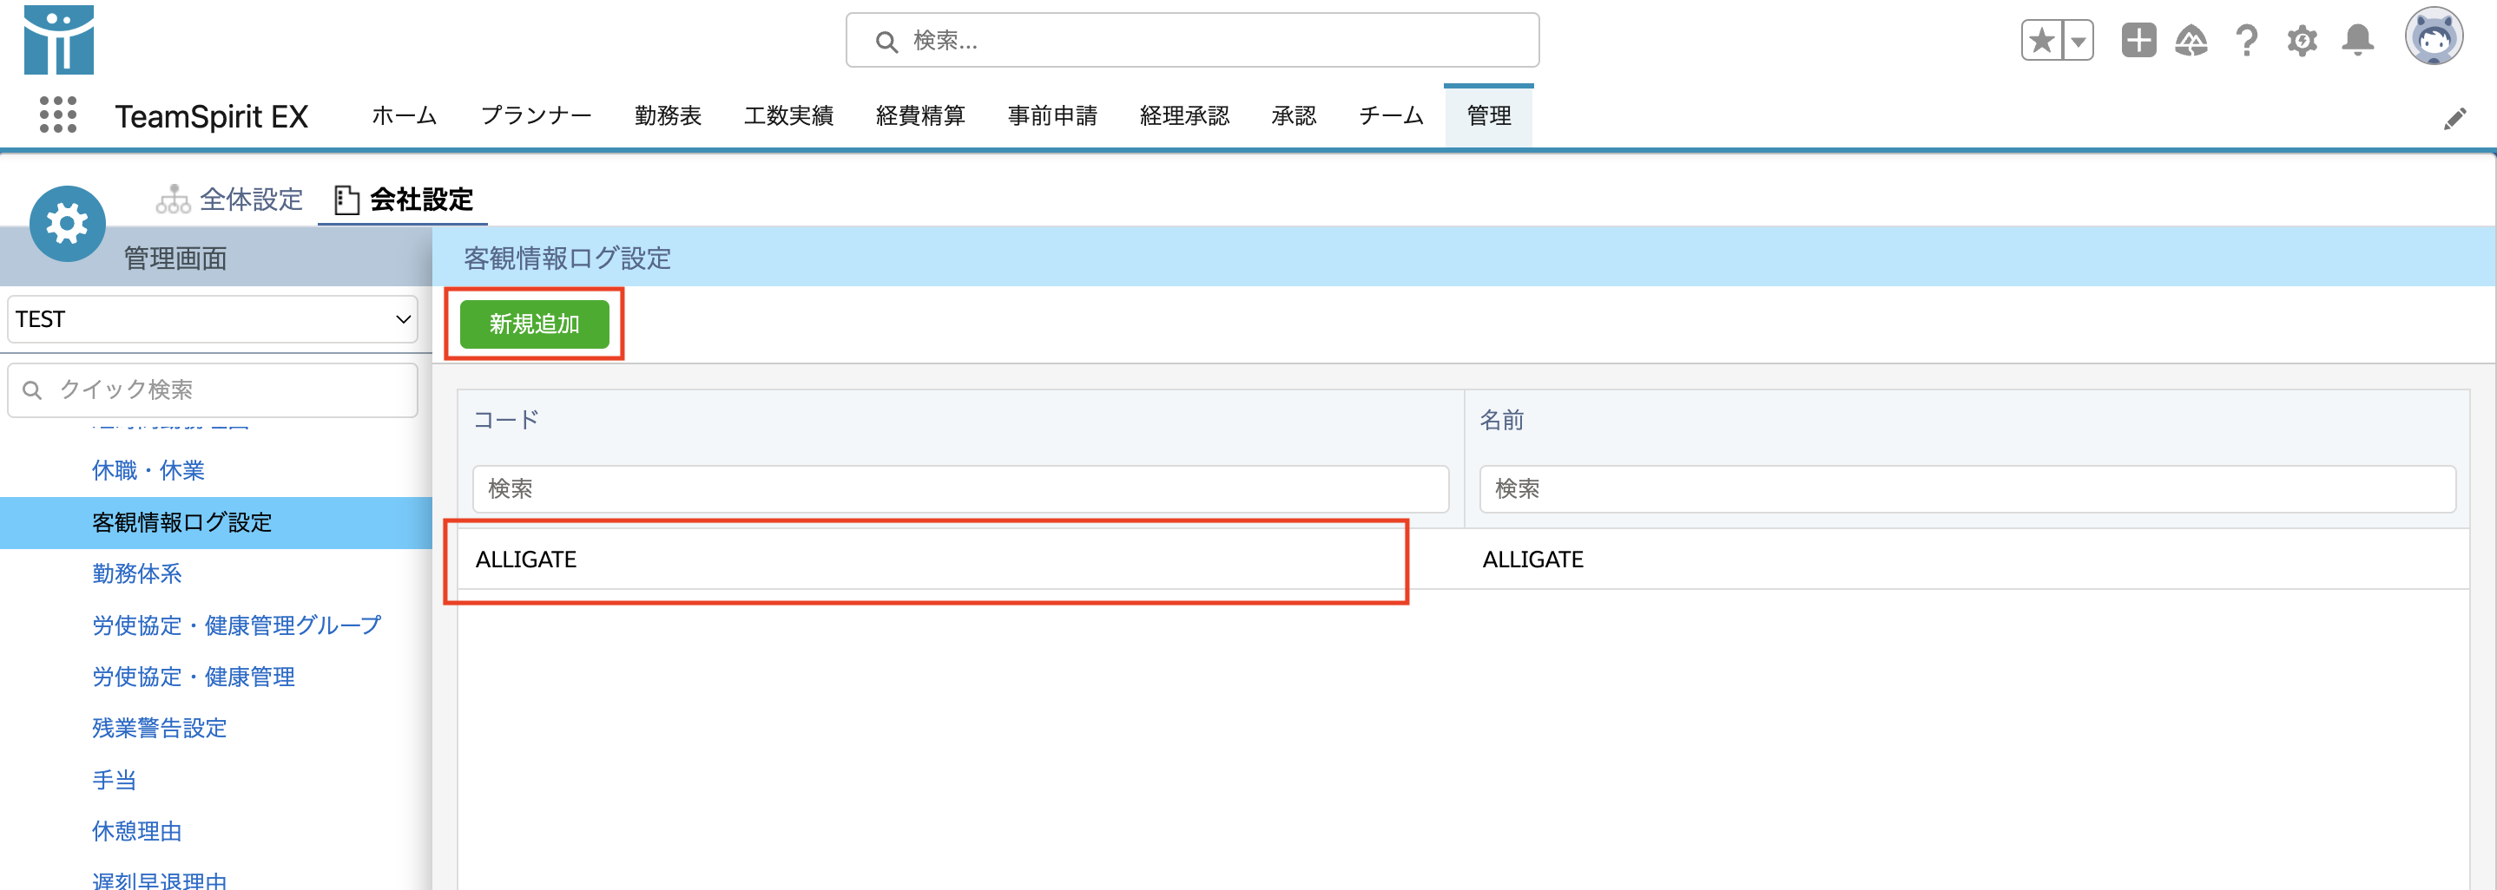Open the Trailhead guidance icon
2497x890 pixels.
click(x=2191, y=41)
